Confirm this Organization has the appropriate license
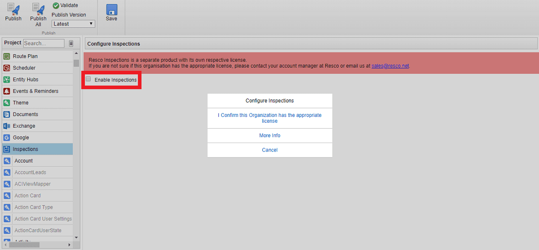The height and width of the screenshot is (250, 539). click(x=270, y=118)
